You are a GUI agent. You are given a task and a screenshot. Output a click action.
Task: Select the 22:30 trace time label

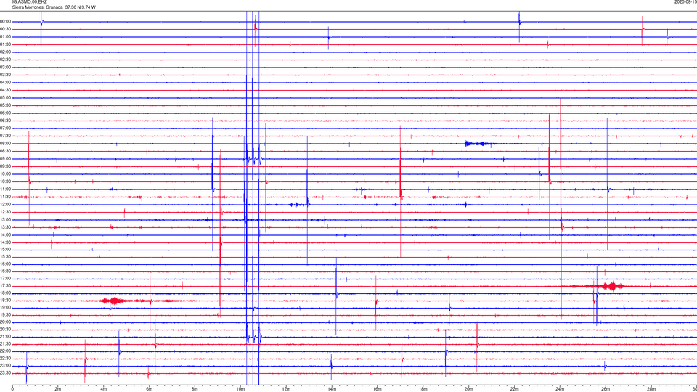pyautogui.click(x=6, y=359)
